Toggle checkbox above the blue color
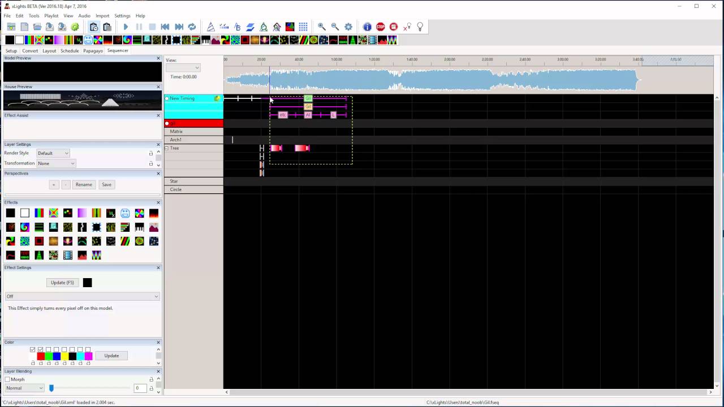This screenshot has width=724, height=407. pyautogui.click(x=57, y=349)
